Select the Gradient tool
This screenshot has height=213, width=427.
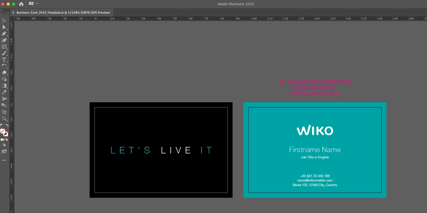point(4,86)
